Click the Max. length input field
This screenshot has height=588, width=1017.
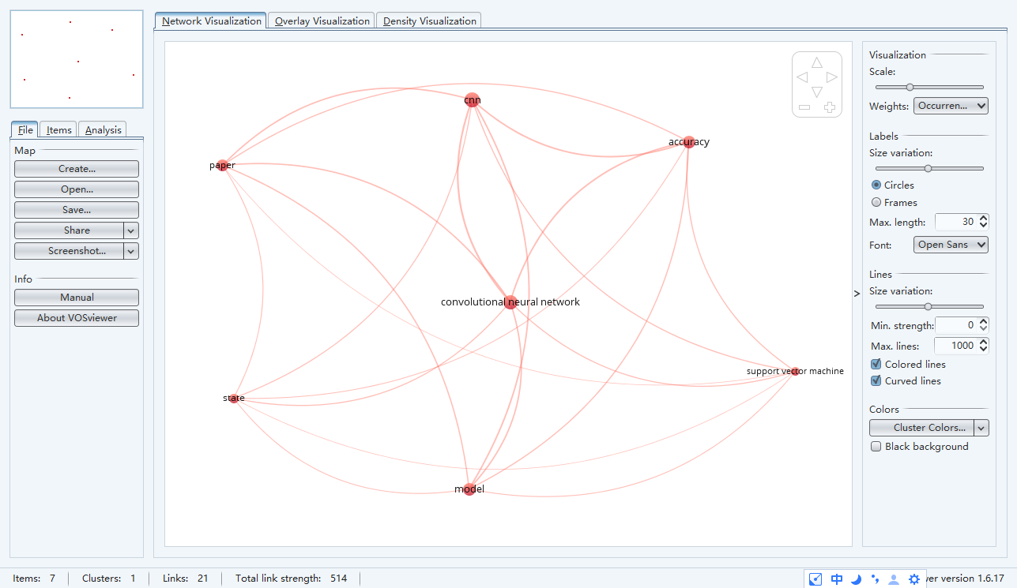click(956, 223)
